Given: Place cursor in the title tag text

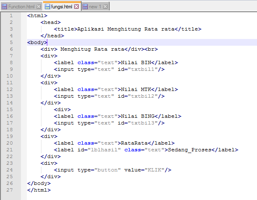Looking at the screenshot, I should click(x=125, y=29).
